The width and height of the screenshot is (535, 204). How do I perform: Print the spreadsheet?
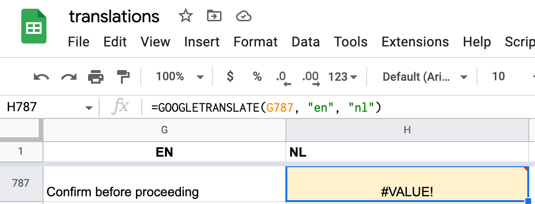click(96, 76)
